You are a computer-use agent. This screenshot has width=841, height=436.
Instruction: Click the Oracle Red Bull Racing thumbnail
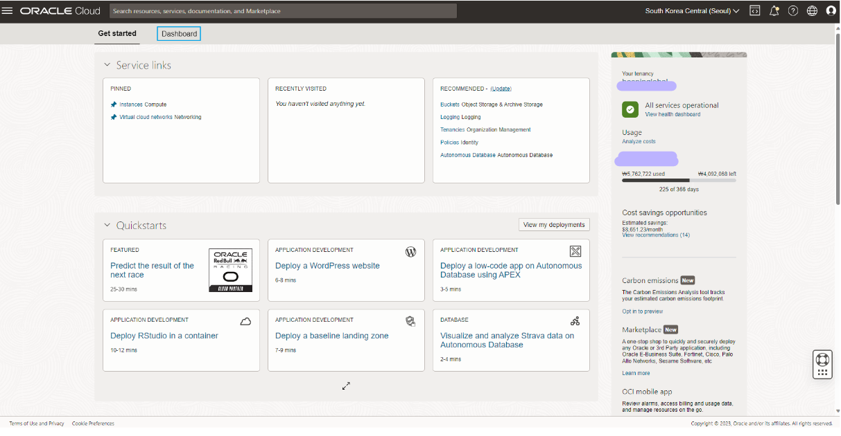click(x=230, y=270)
